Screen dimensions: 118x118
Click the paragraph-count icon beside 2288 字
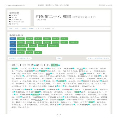click(10, 20)
